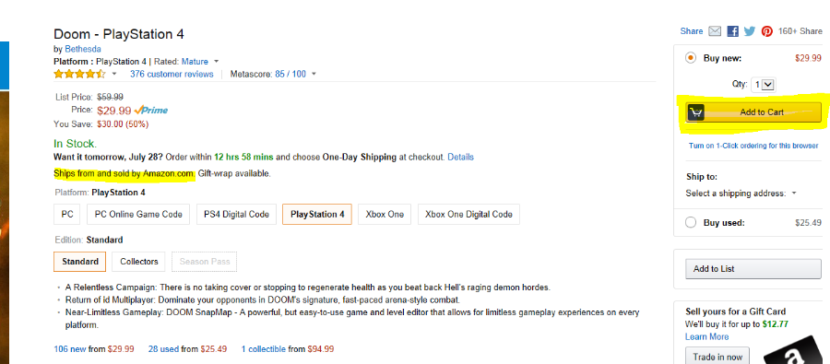Choose the Collectors edition option
830x364 pixels.
[139, 262]
